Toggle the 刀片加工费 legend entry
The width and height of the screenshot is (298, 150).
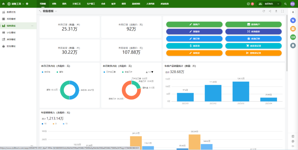tap(110, 72)
